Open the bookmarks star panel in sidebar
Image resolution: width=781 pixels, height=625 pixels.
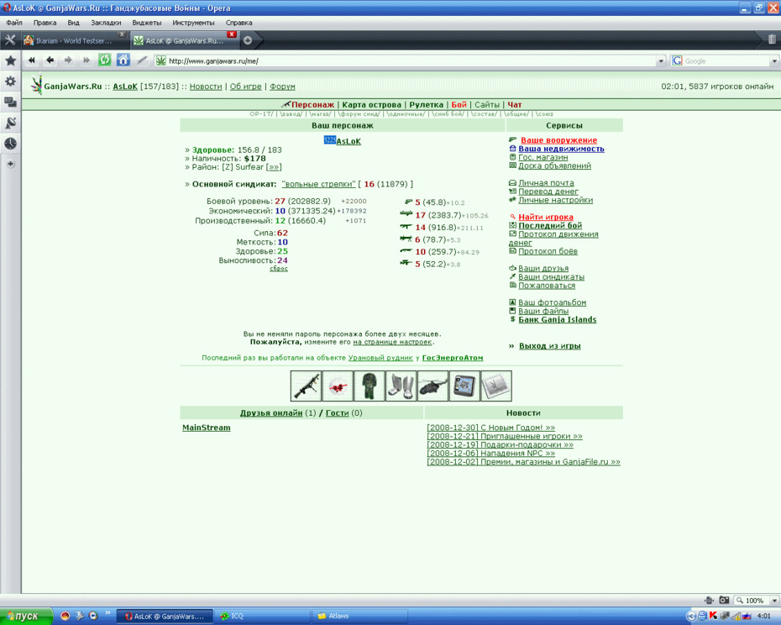click(x=10, y=60)
